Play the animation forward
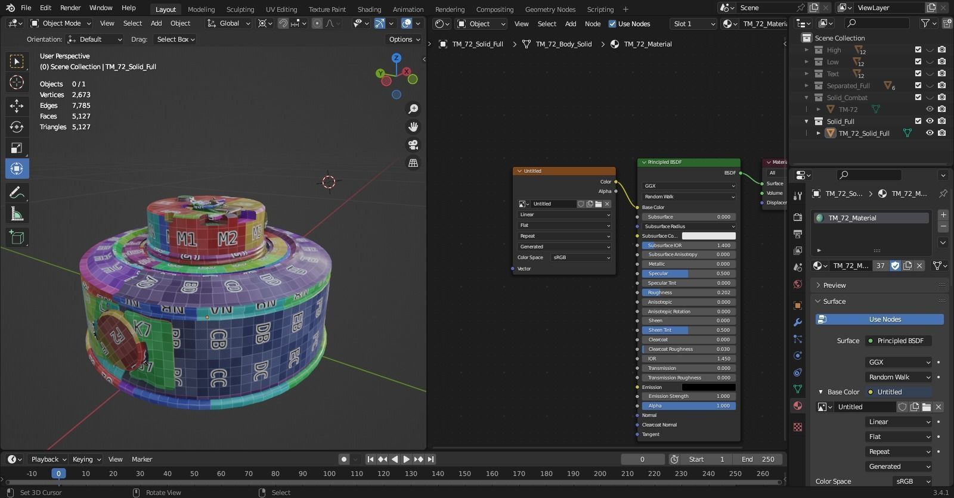 tap(407, 459)
